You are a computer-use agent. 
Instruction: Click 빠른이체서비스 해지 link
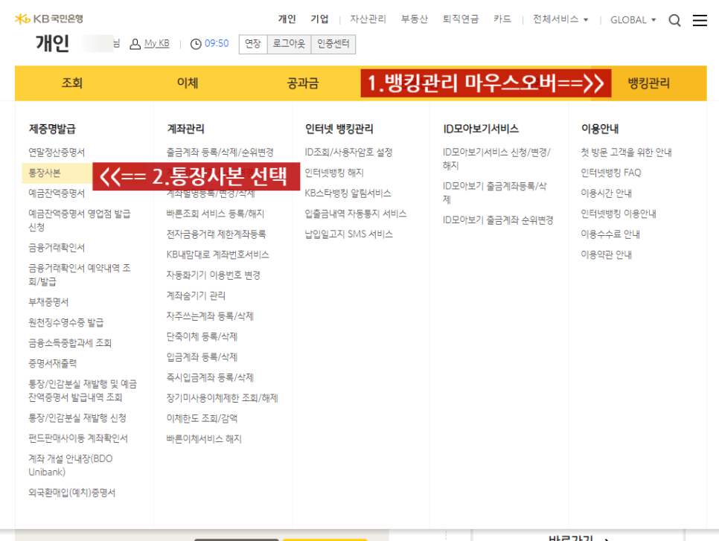(204, 439)
